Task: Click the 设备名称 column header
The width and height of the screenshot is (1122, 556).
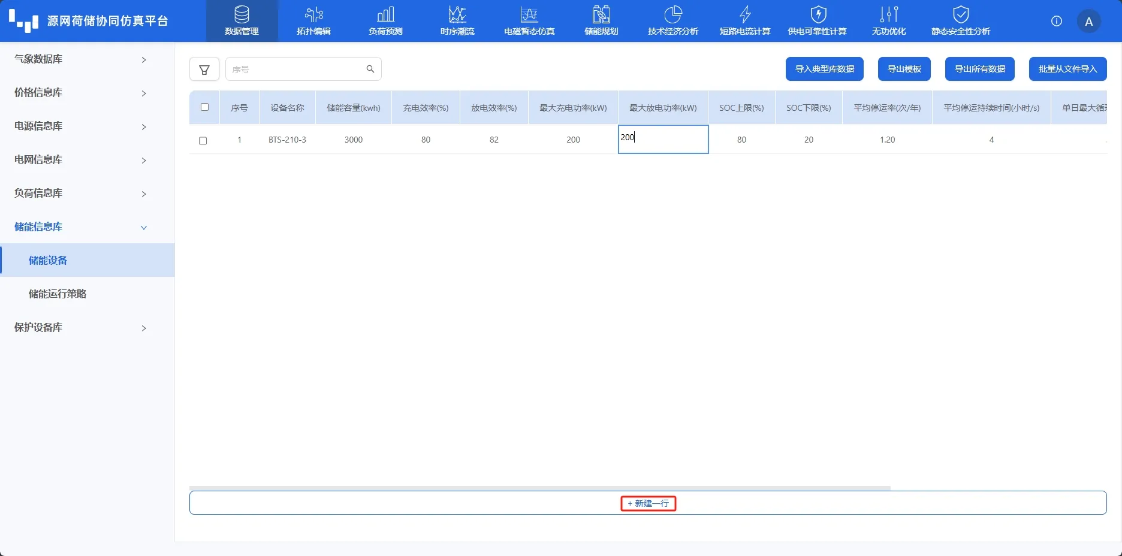Action: (287, 108)
